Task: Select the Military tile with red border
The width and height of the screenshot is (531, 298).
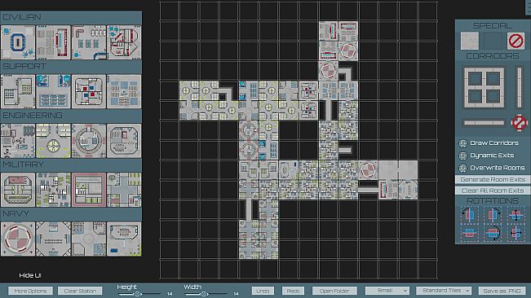Action: (x=89, y=190)
